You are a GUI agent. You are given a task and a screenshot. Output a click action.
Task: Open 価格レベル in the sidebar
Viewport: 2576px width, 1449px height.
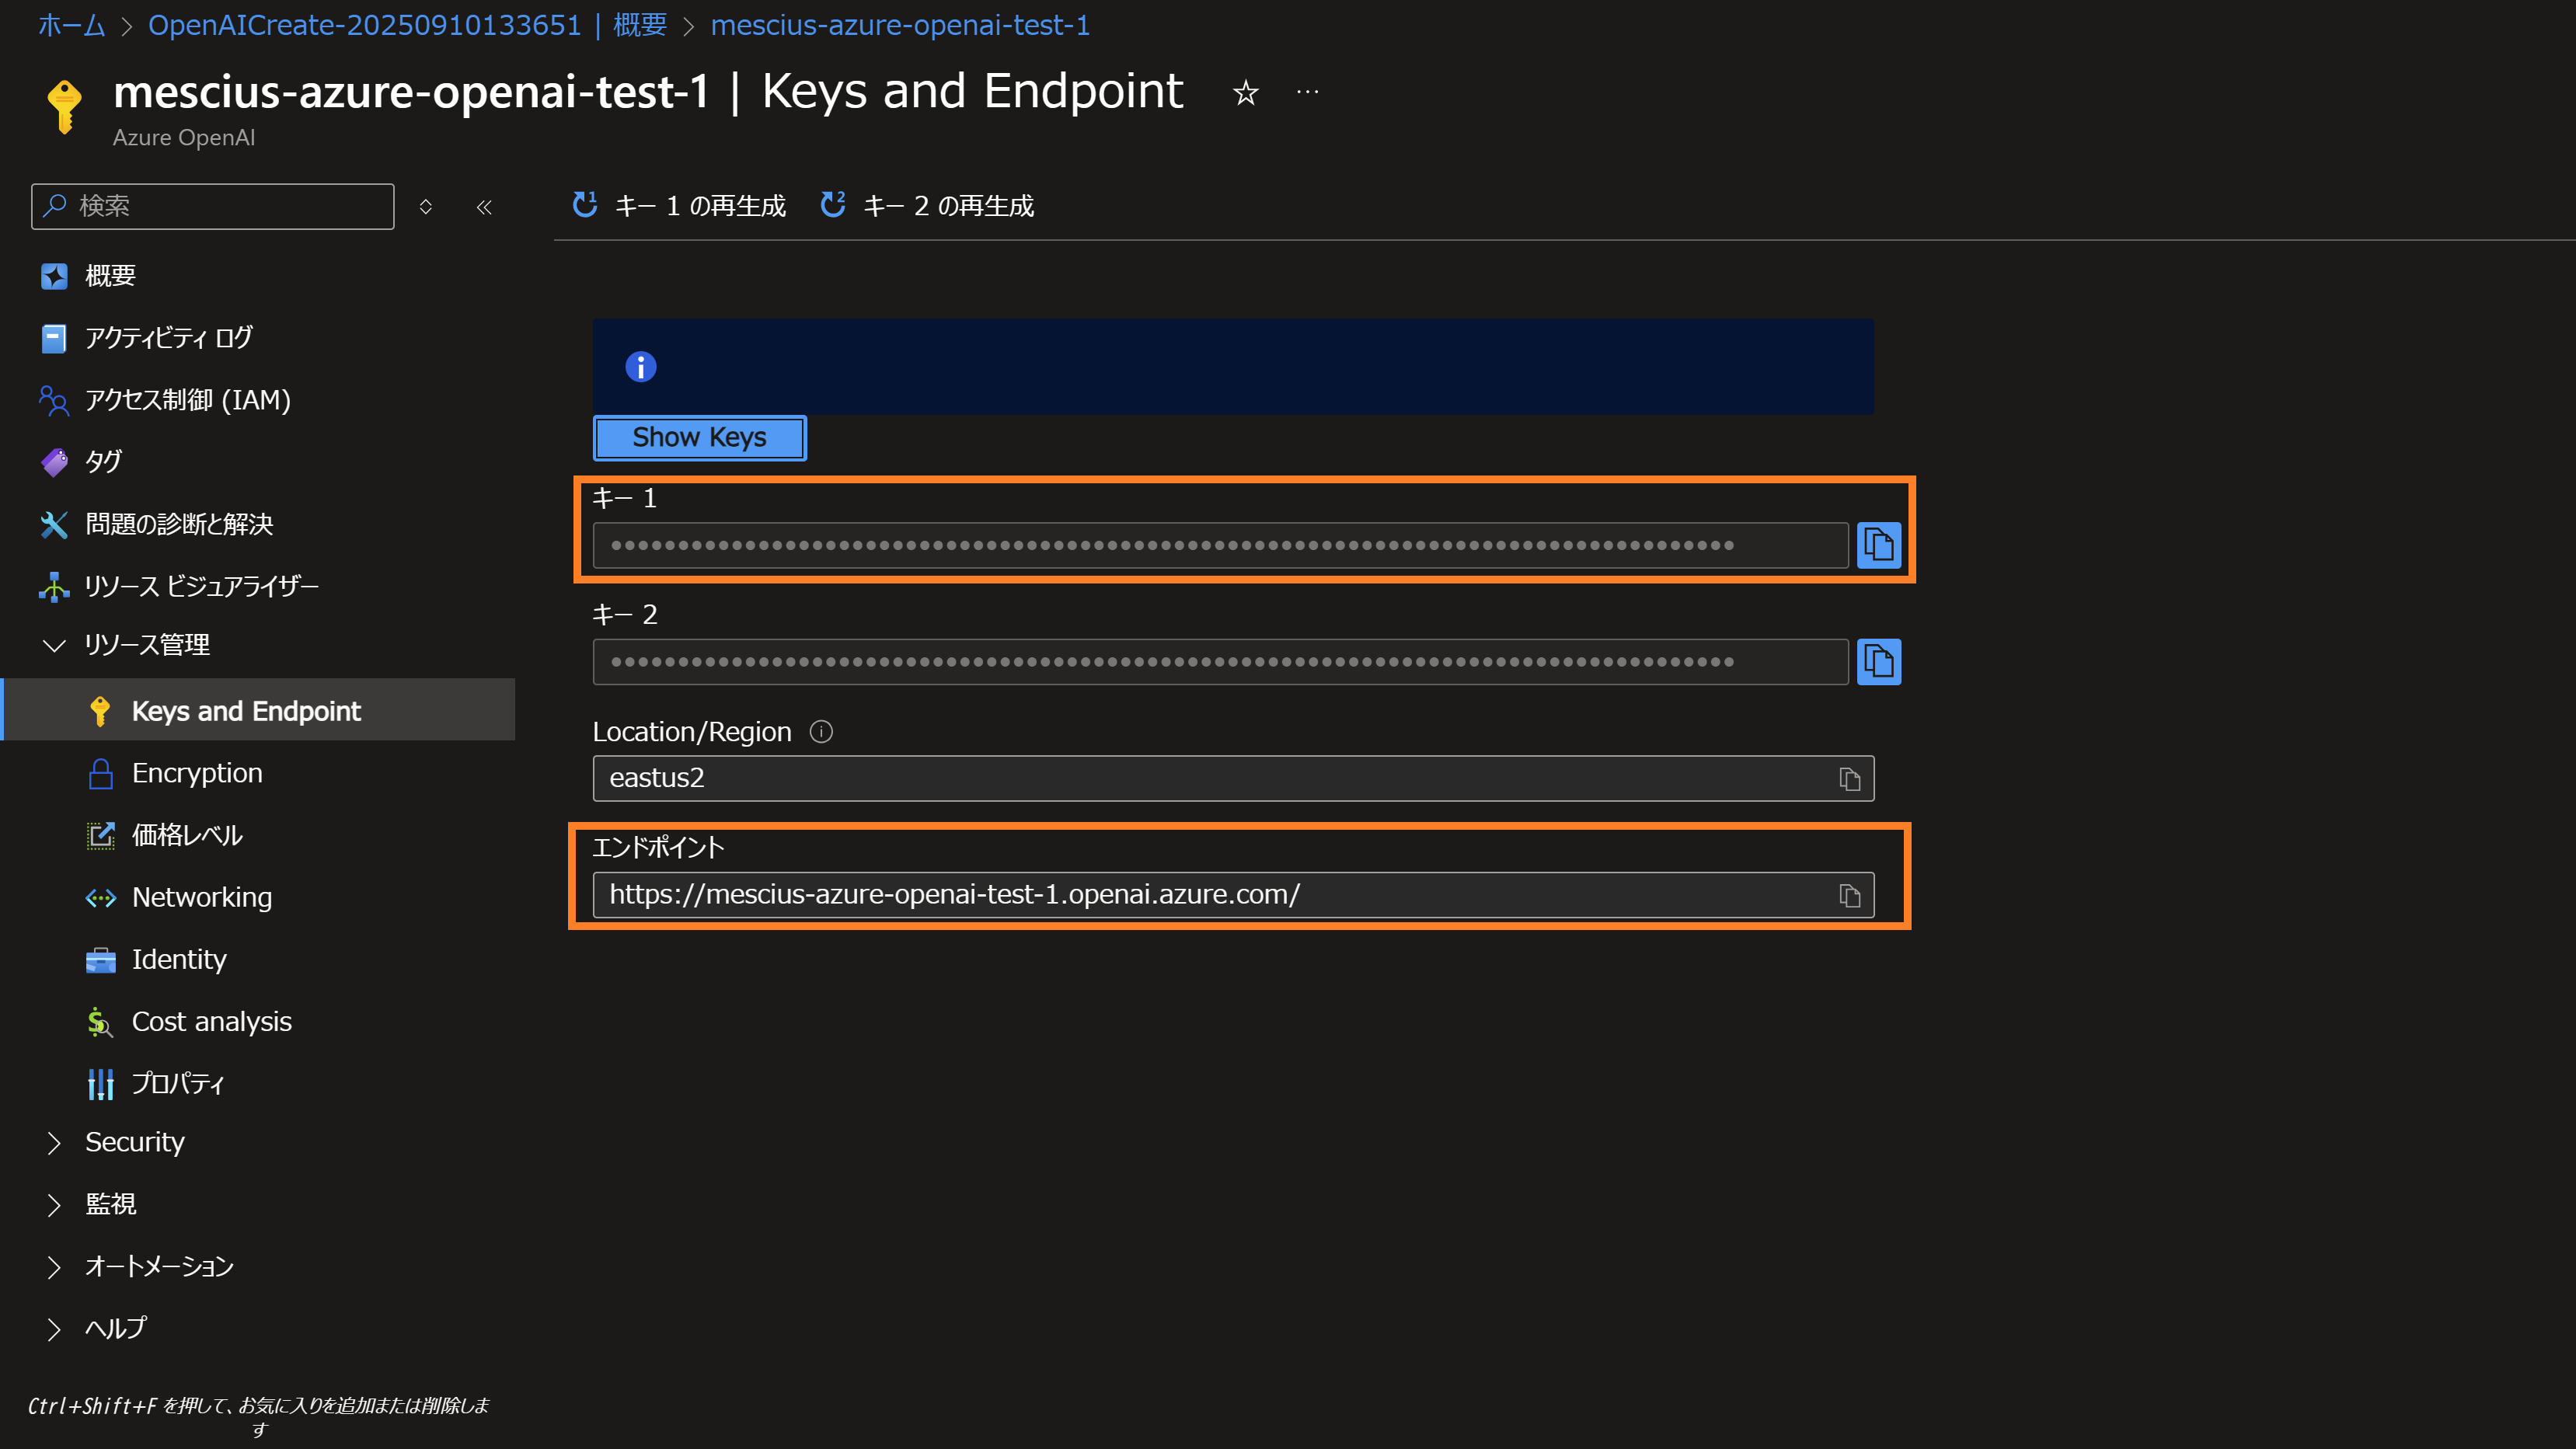258,835
